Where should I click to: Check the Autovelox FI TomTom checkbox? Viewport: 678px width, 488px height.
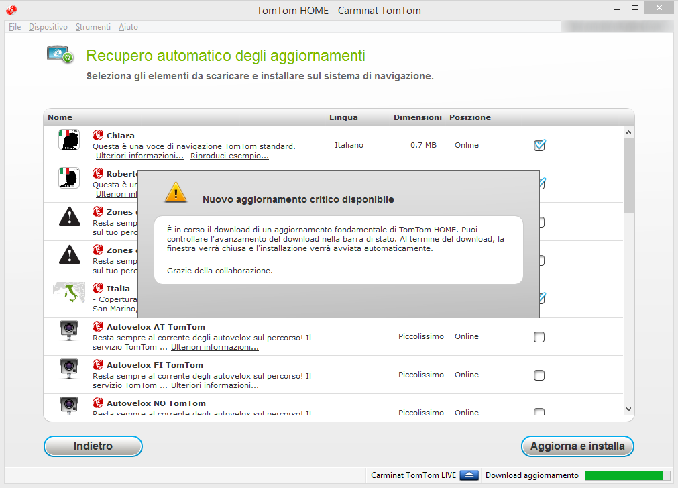(539, 375)
